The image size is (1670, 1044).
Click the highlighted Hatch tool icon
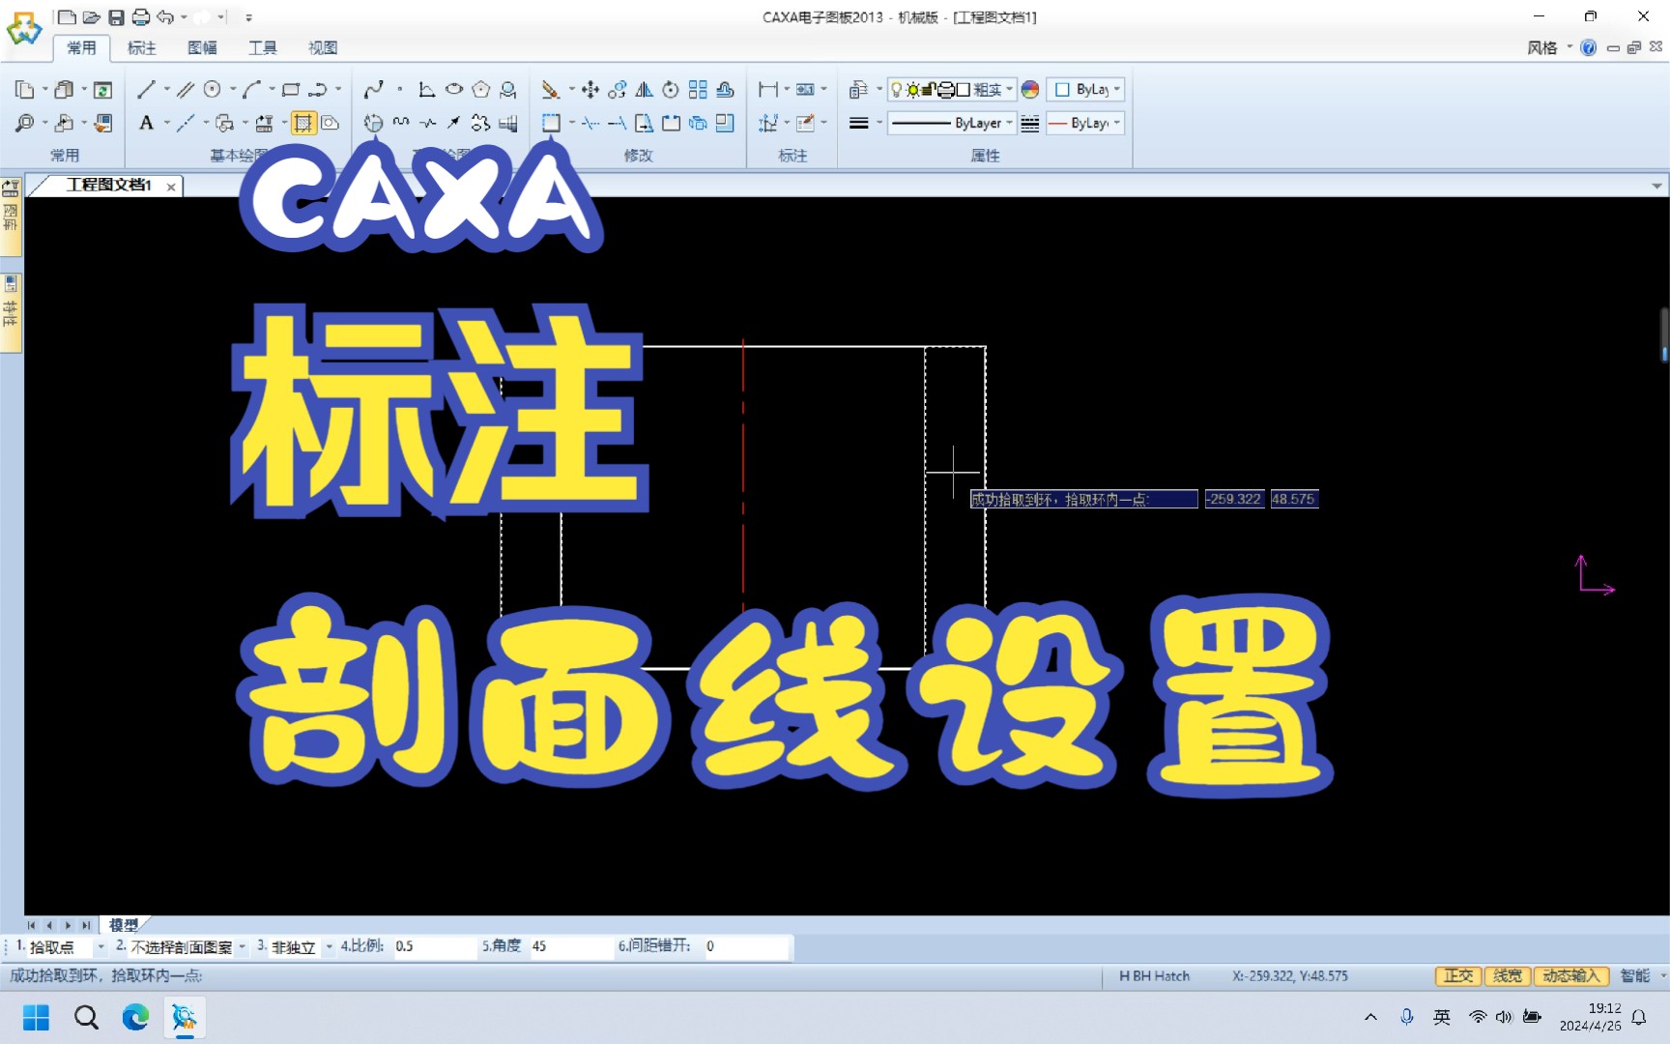(303, 123)
